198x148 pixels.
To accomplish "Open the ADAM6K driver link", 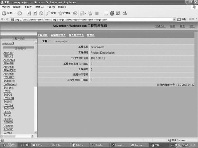I will point(9,74).
